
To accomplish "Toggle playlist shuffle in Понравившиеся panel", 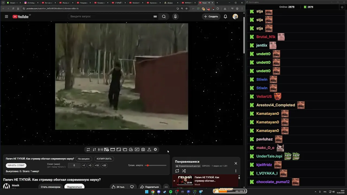I will click(184, 171).
